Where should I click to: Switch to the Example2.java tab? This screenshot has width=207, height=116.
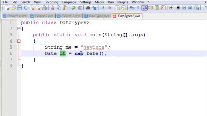(x=42, y=16)
